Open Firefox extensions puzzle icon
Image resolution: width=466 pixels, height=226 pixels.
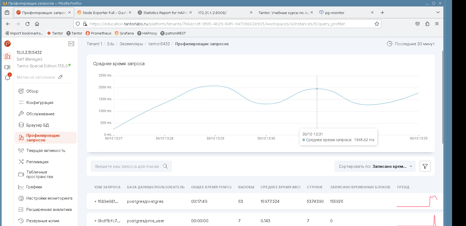[427, 24]
